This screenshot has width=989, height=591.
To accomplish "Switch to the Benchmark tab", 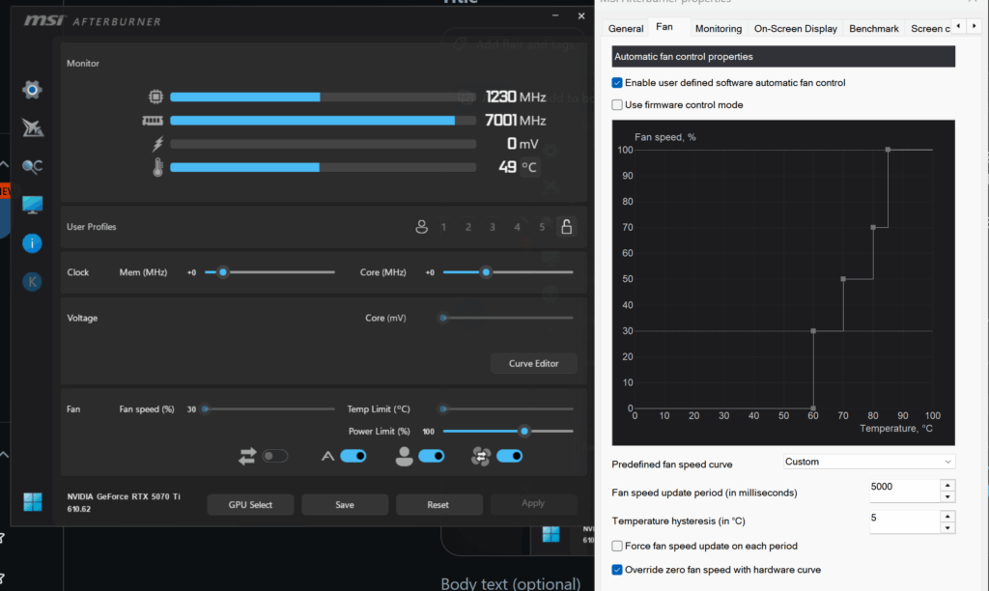I will click(873, 28).
